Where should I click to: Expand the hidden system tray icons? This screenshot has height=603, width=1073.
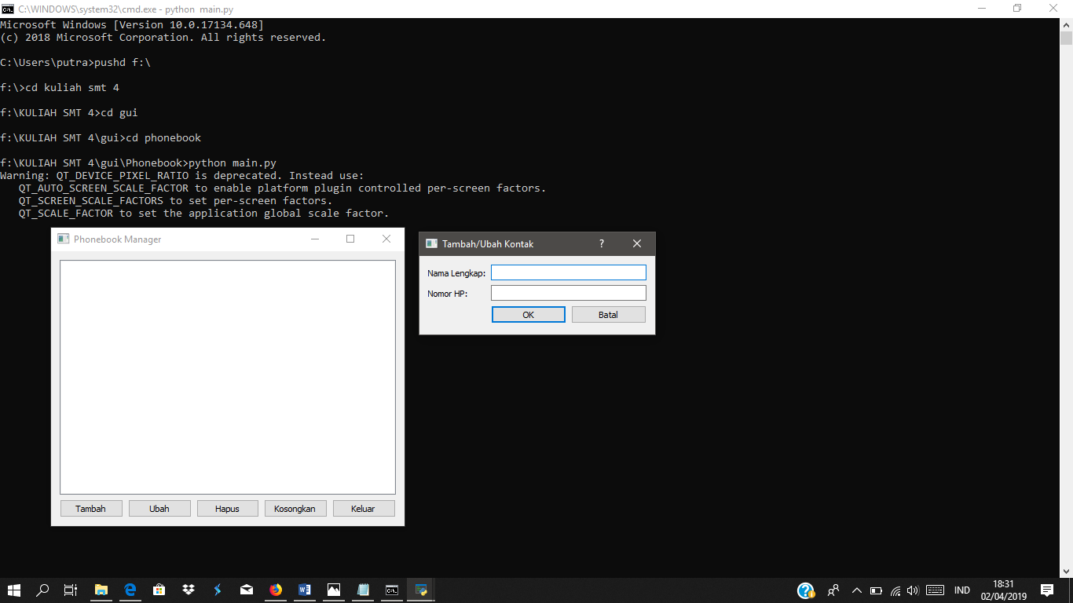856,590
